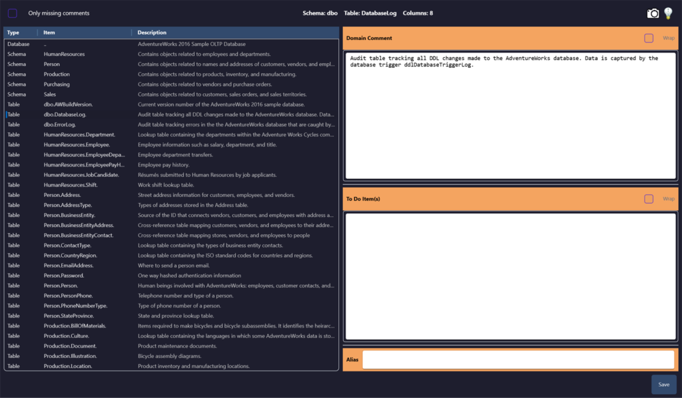Viewport: 682px width, 398px height.
Task: Select the Production.BillOfMaterials row
Action: [x=171, y=326]
